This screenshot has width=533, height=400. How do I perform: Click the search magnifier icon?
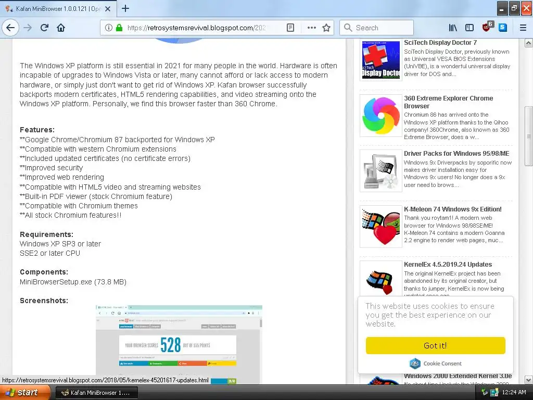[348, 28]
